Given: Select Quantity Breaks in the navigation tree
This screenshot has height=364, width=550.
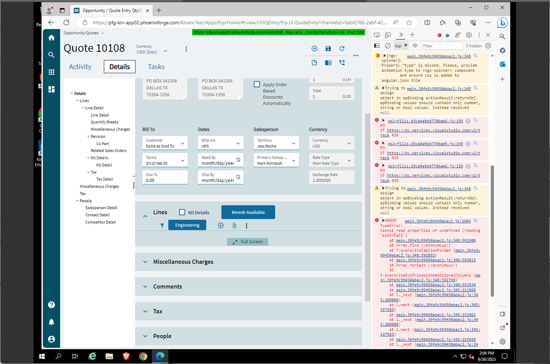Looking at the screenshot, I should [105, 122].
